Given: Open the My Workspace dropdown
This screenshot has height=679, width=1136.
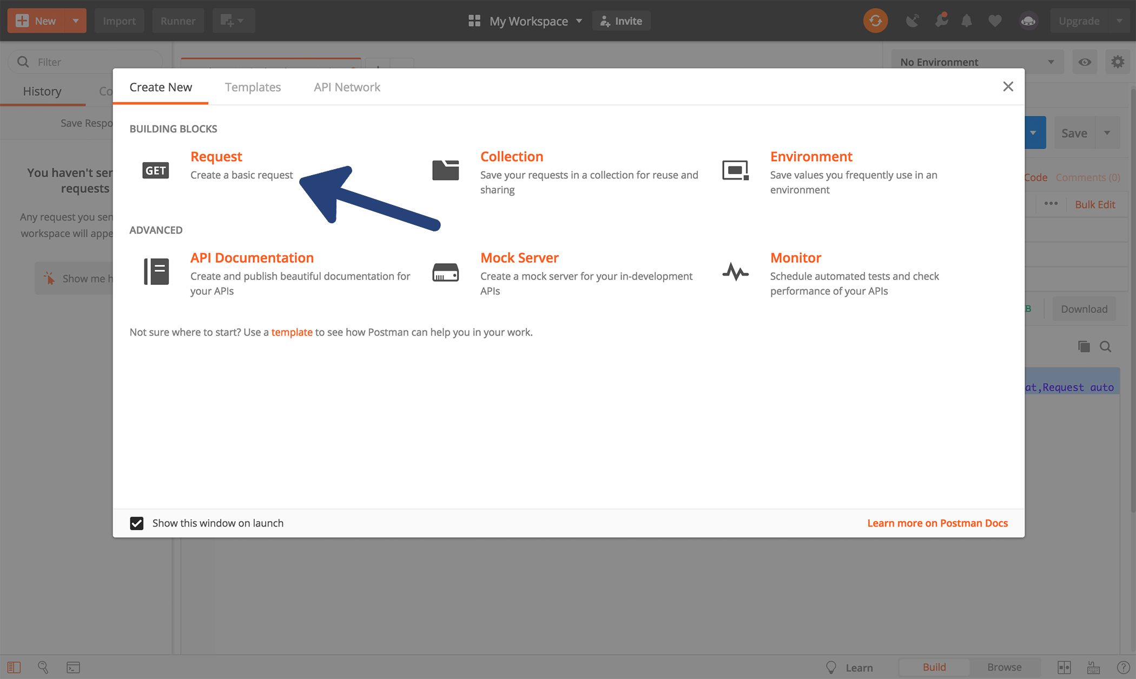Looking at the screenshot, I should [x=536, y=21].
